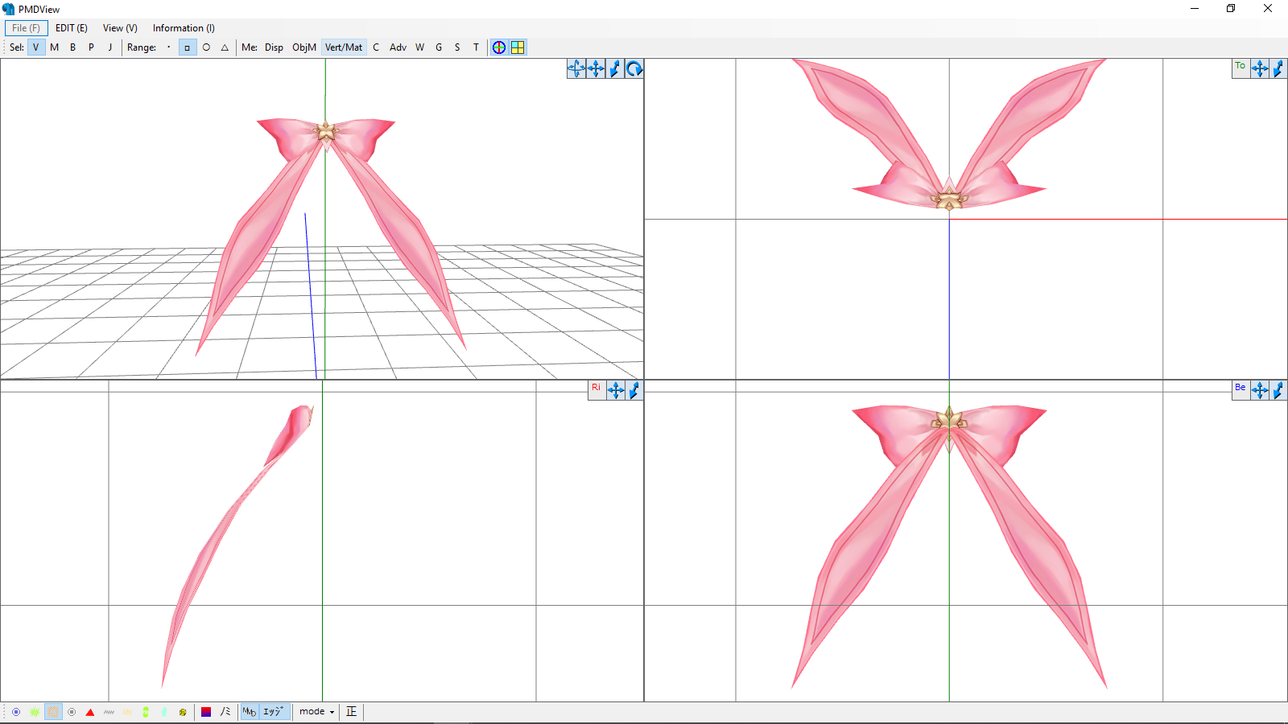The width and height of the screenshot is (1288, 724).
Task: Select the triangle range mode
Action: [x=225, y=47]
